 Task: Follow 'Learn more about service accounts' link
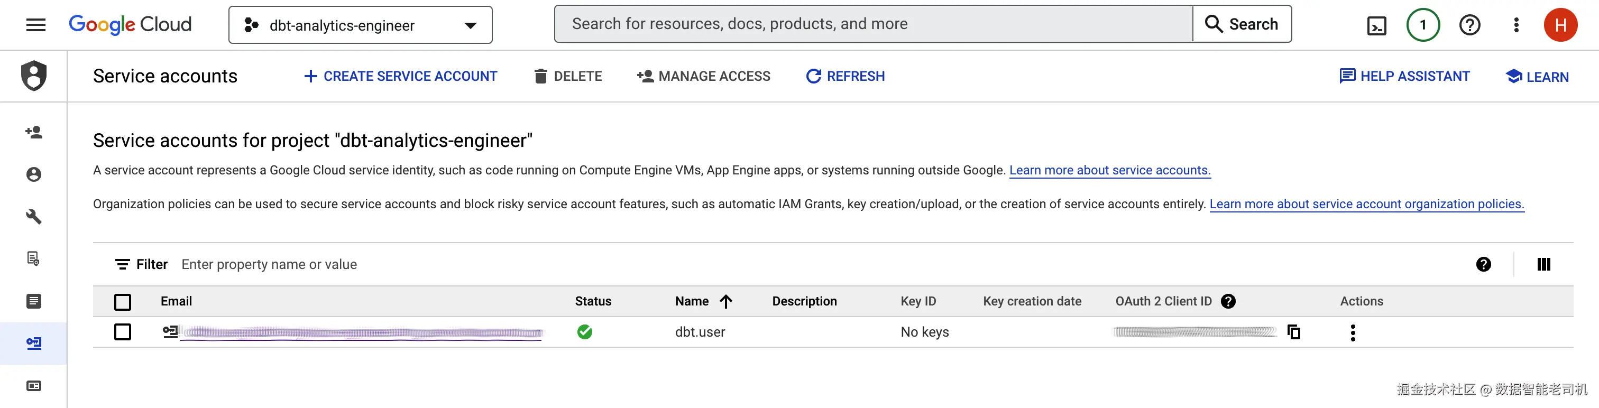pos(1110,171)
